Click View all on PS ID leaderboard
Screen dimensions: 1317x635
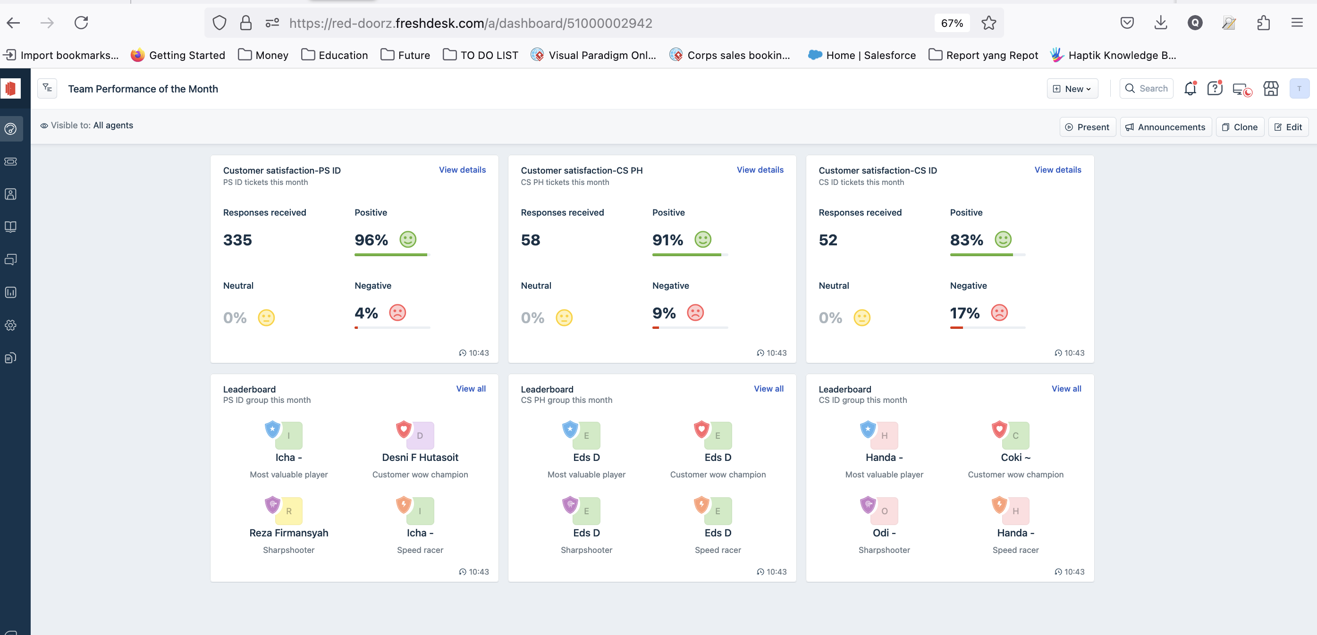tap(470, 389)
